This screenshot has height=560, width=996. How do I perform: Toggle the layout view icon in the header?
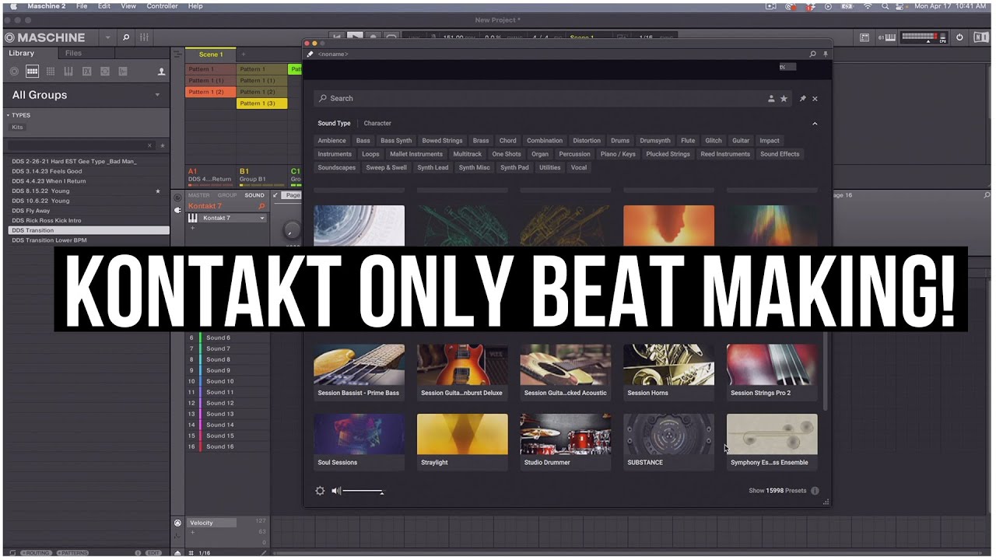[x=864, y=37]
